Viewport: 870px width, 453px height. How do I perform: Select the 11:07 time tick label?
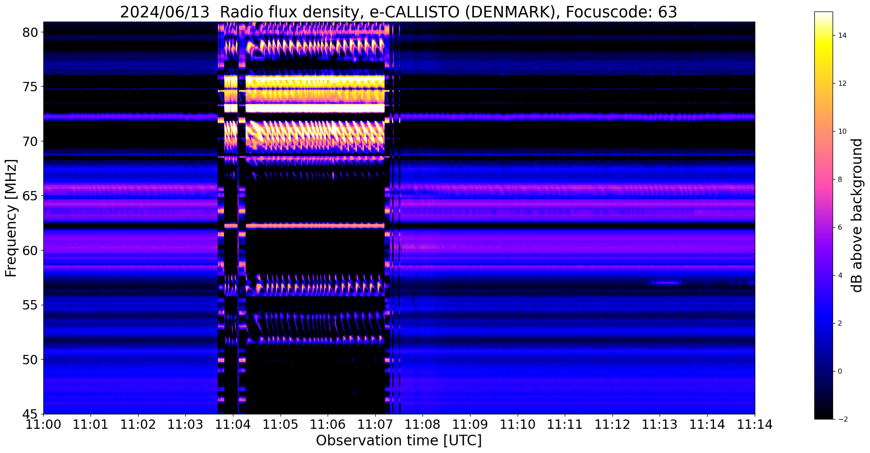375,424
